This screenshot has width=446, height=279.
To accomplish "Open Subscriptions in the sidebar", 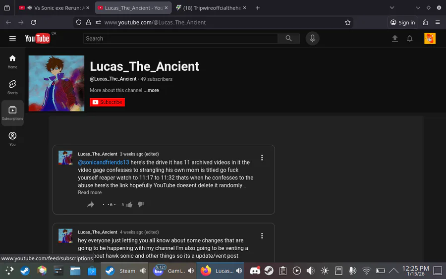I will [x=12, y=113].
